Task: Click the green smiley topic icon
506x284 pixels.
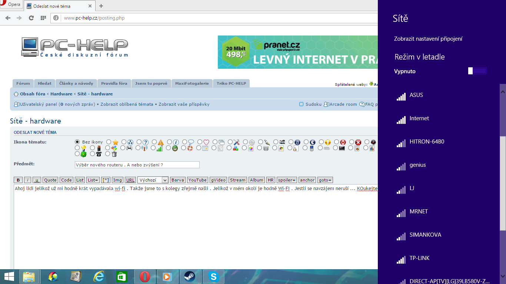Action: click(175, 148)
